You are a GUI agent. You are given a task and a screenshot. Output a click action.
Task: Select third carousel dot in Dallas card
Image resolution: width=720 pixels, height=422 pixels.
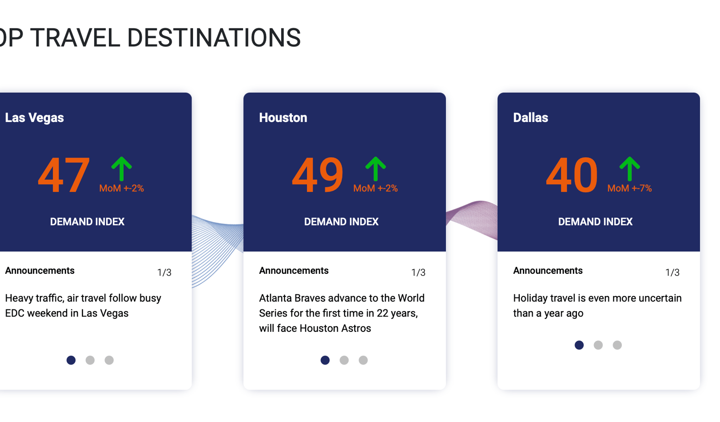pos(617,345)
